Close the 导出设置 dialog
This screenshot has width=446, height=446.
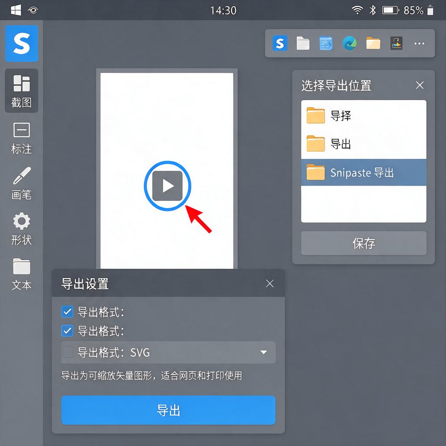click(270, 283)
